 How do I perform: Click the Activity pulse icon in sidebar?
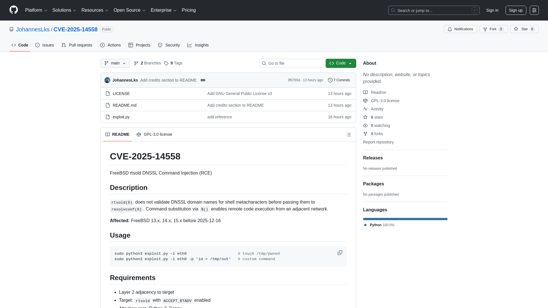(365, 109)
